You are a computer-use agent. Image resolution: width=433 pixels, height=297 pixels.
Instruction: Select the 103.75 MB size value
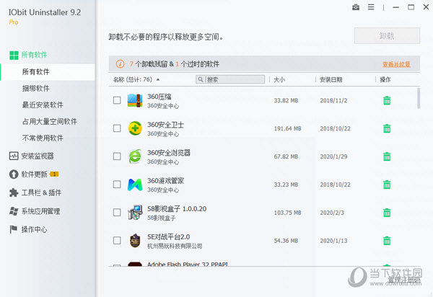287,213
